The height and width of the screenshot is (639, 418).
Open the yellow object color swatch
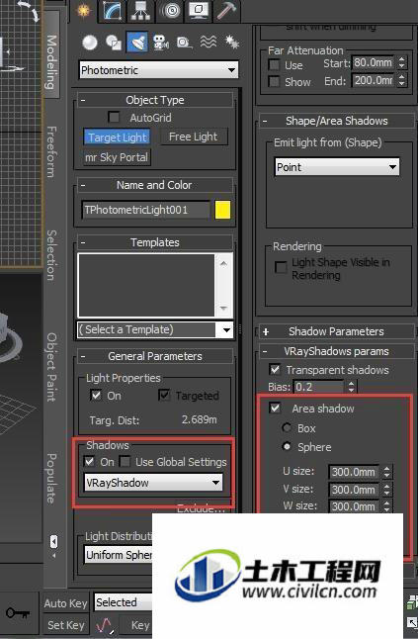tap(222, 210)
